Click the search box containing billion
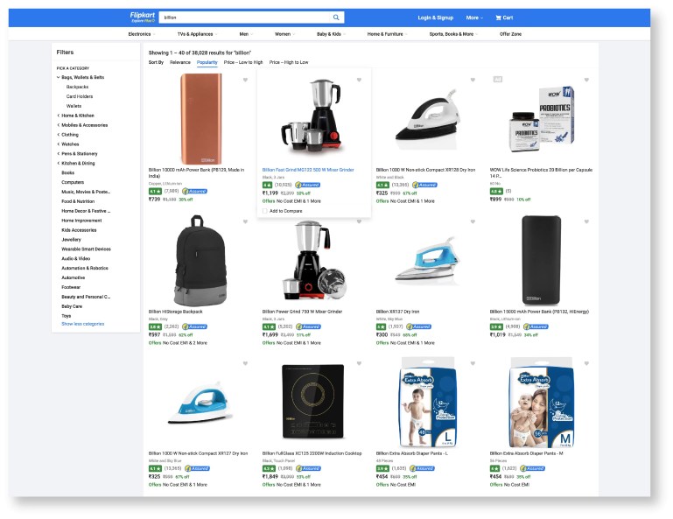This screenshot has width=673, height=519. 245,18
